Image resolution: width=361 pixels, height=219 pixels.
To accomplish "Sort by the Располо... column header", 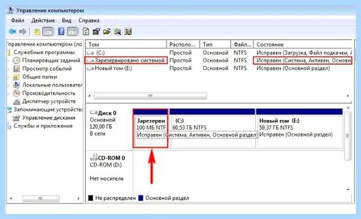I will tap(184, 44).
